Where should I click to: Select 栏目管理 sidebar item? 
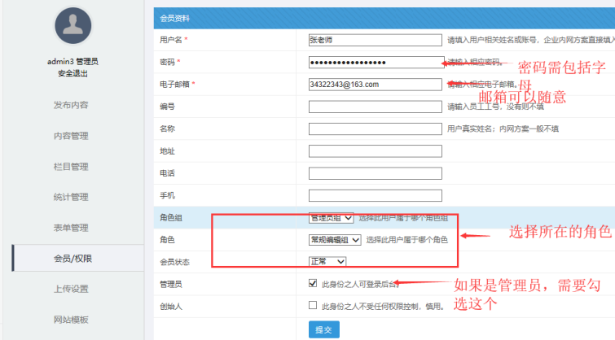click(x=71, y=167)
